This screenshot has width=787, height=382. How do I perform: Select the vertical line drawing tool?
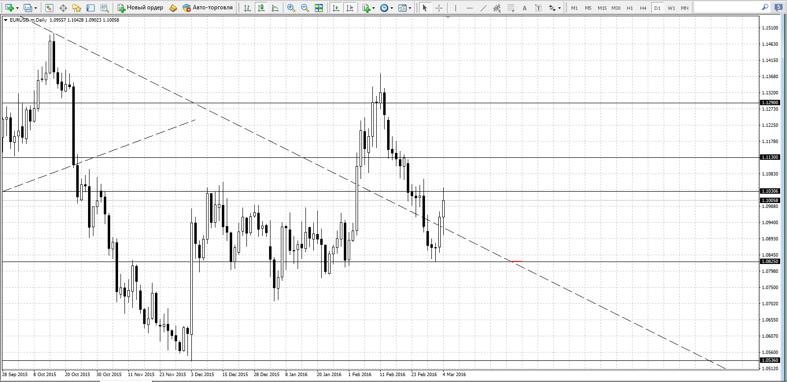click(455, 8)
